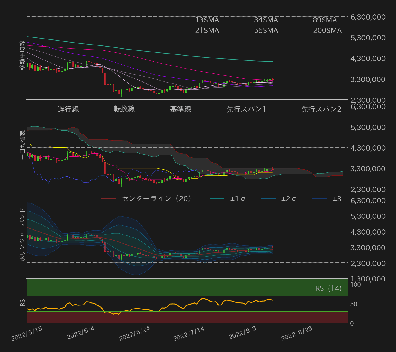396x352 pixels.
Task: Toggle the 13SMA legend entry
Action: (207, 20)
